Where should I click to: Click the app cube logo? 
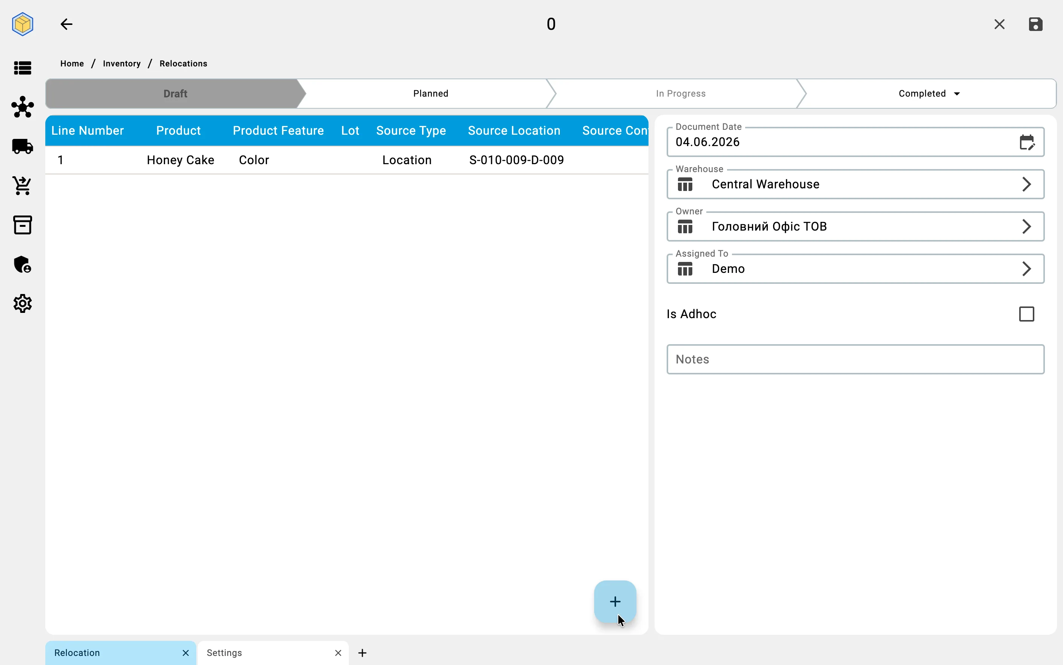click(x=22, y=24)
